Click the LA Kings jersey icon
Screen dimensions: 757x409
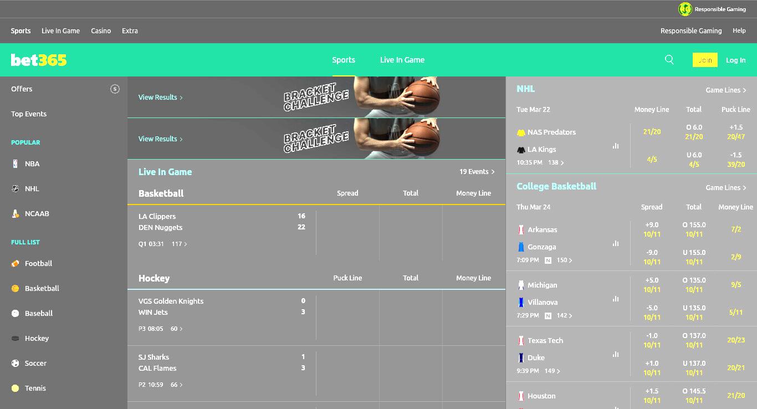click(x=521, y=150)
